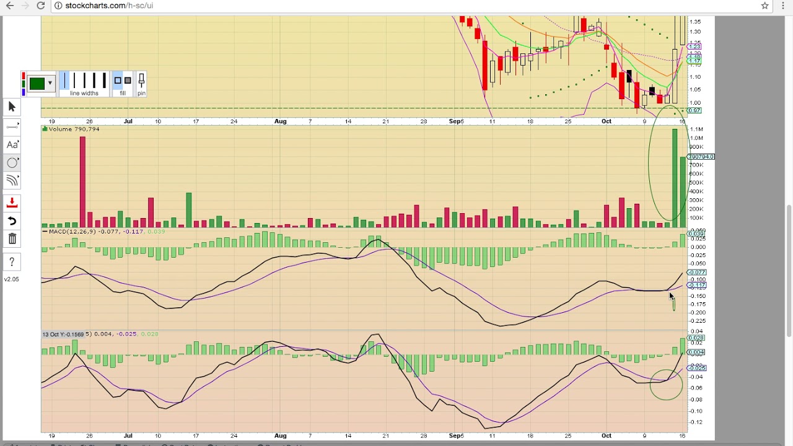
Task: Select the Aa text annotation tool
Action: coord(12,144)
